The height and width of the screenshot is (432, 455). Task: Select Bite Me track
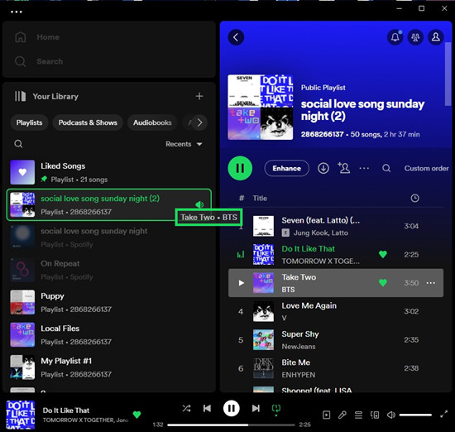coord(336,368)
